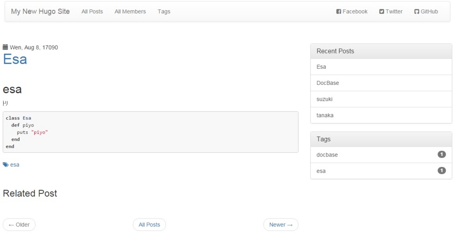Select the esa tag link under post
Viewport: 457px width, 240px height.
point(15,164)
